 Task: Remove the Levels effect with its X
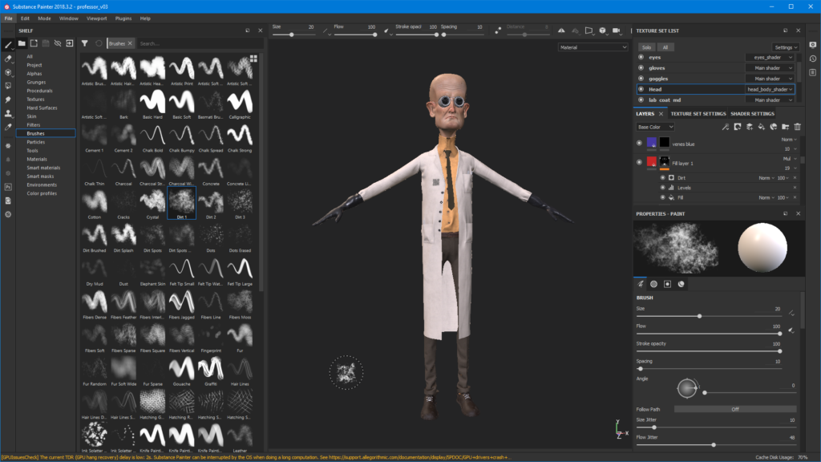click(x=795, y=188)
